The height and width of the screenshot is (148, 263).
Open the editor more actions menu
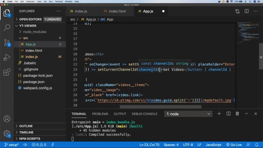tap(256, 11)
